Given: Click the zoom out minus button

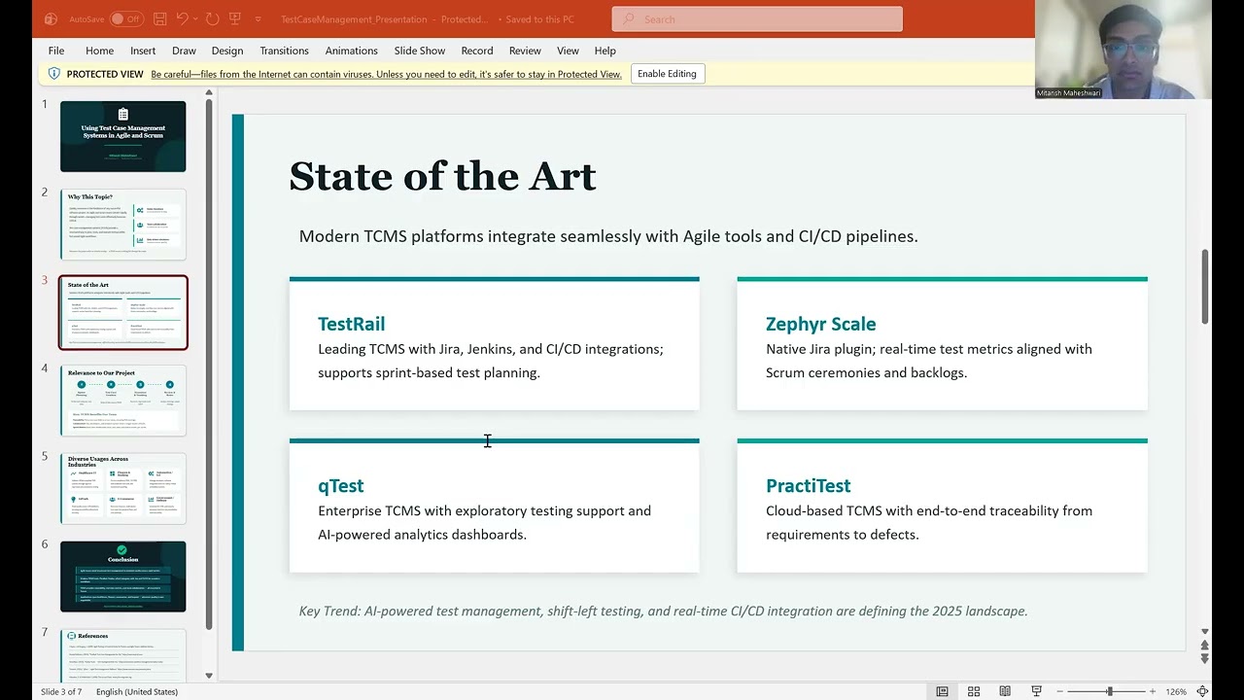Looking at the screenshot, I should (1059, 691).
